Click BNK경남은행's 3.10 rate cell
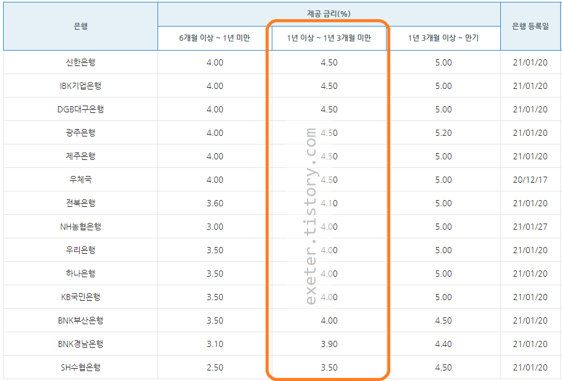 pyautogui.click(x=215, y=344)
